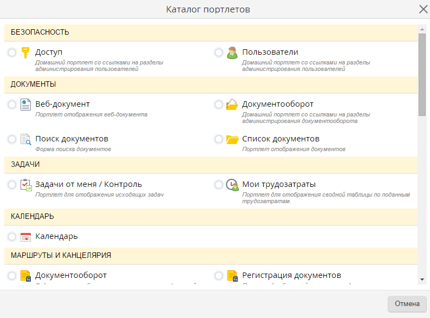Viewport: 430px width, 318px height.
Task: Click the clock icon for Мои трудозатраты
Action: [x=232, y=185]
